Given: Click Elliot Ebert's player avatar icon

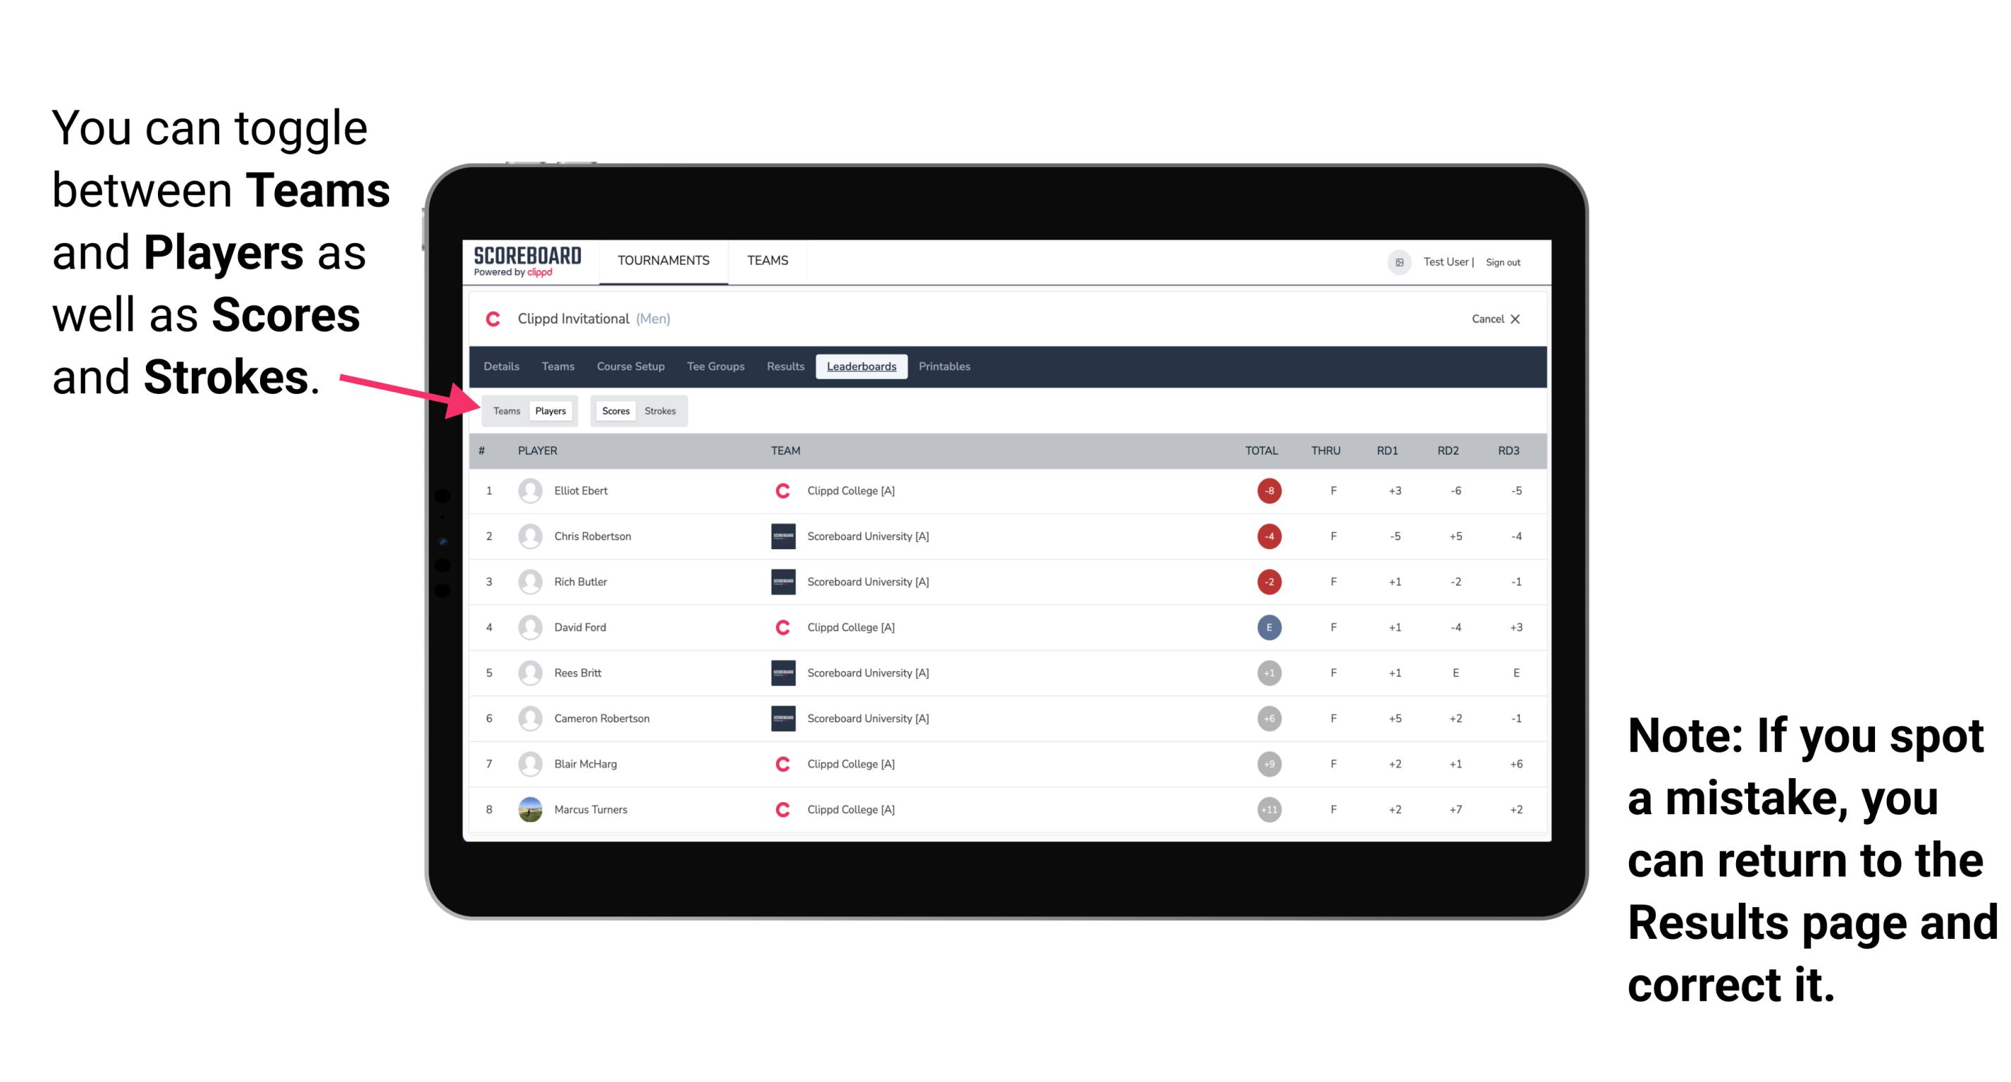Looking at the screenshot, I should pyautogui.click(x=529, y=491).
